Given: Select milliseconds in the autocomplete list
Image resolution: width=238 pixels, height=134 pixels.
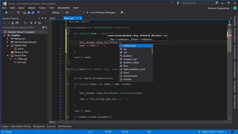Looking at the screenshot, I should [x=135, y=46].
